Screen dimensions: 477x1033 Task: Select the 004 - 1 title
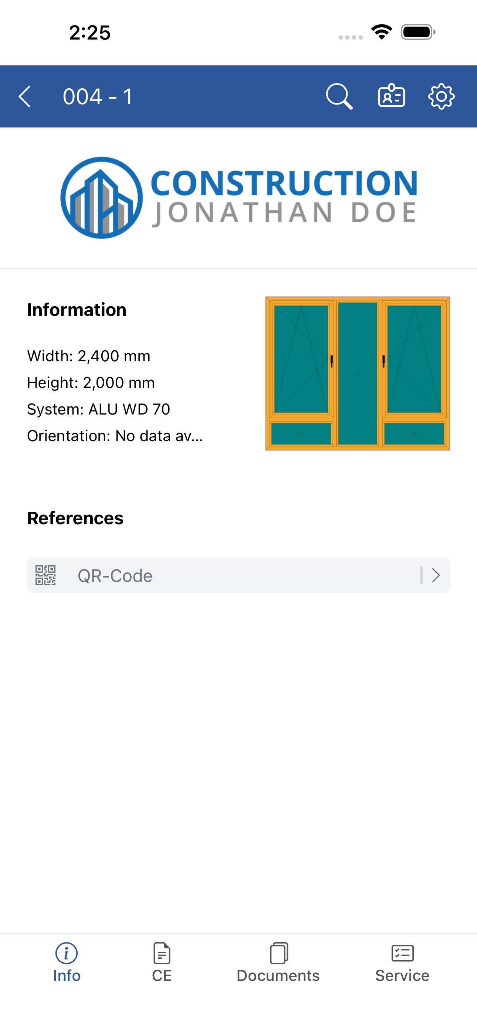(x=98, y=97)
